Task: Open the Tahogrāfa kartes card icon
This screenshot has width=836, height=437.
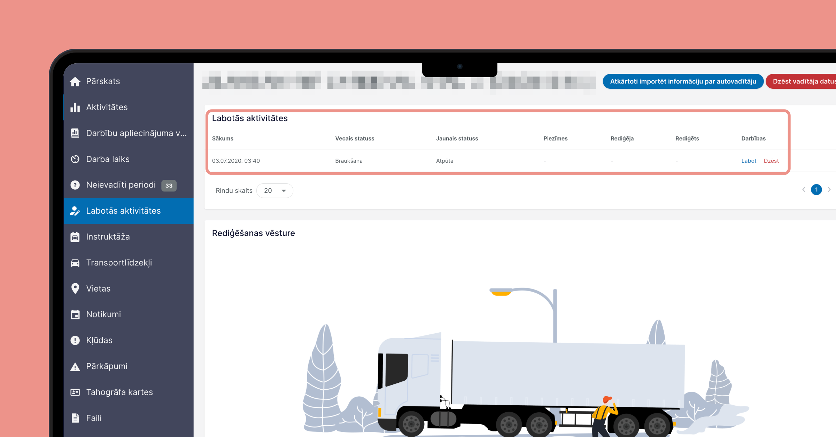Action: [75, 392]
